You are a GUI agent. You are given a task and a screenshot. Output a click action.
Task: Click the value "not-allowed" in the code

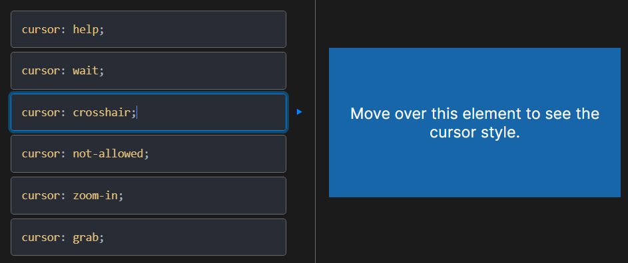tap(108, 153)
